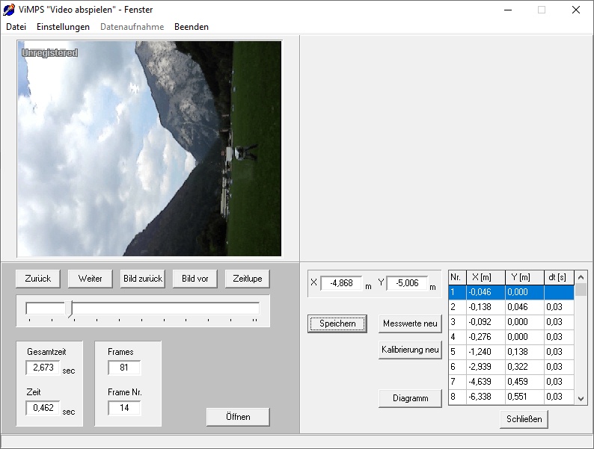Click the Frames field showing 81
594x449 pixels.
click(124, 368)
